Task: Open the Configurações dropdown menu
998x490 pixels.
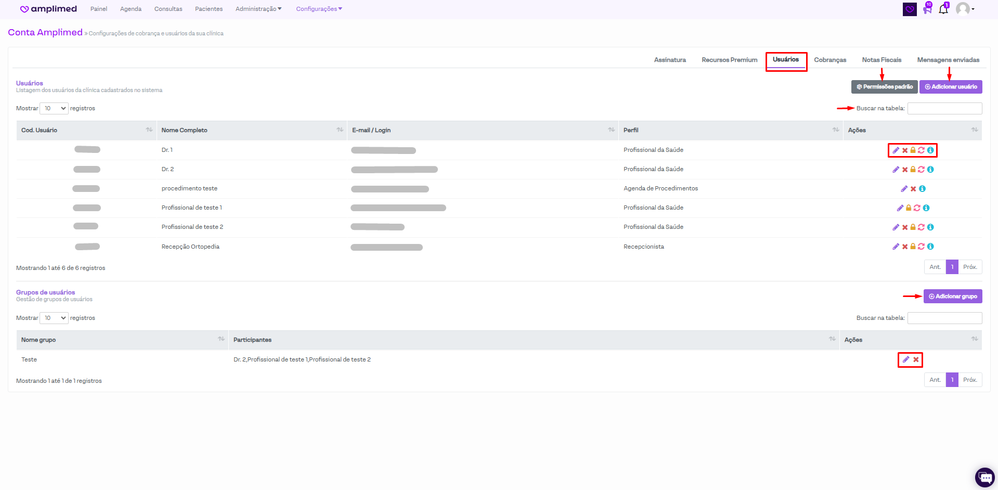Action: tap(319, 9)
